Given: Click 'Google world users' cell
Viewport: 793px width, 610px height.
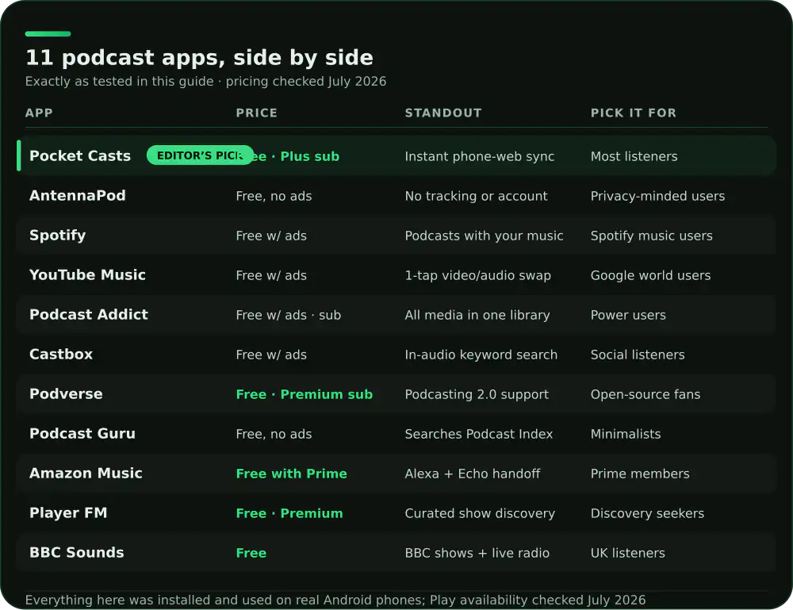Looking at the screenshot, I should (650, 276).
